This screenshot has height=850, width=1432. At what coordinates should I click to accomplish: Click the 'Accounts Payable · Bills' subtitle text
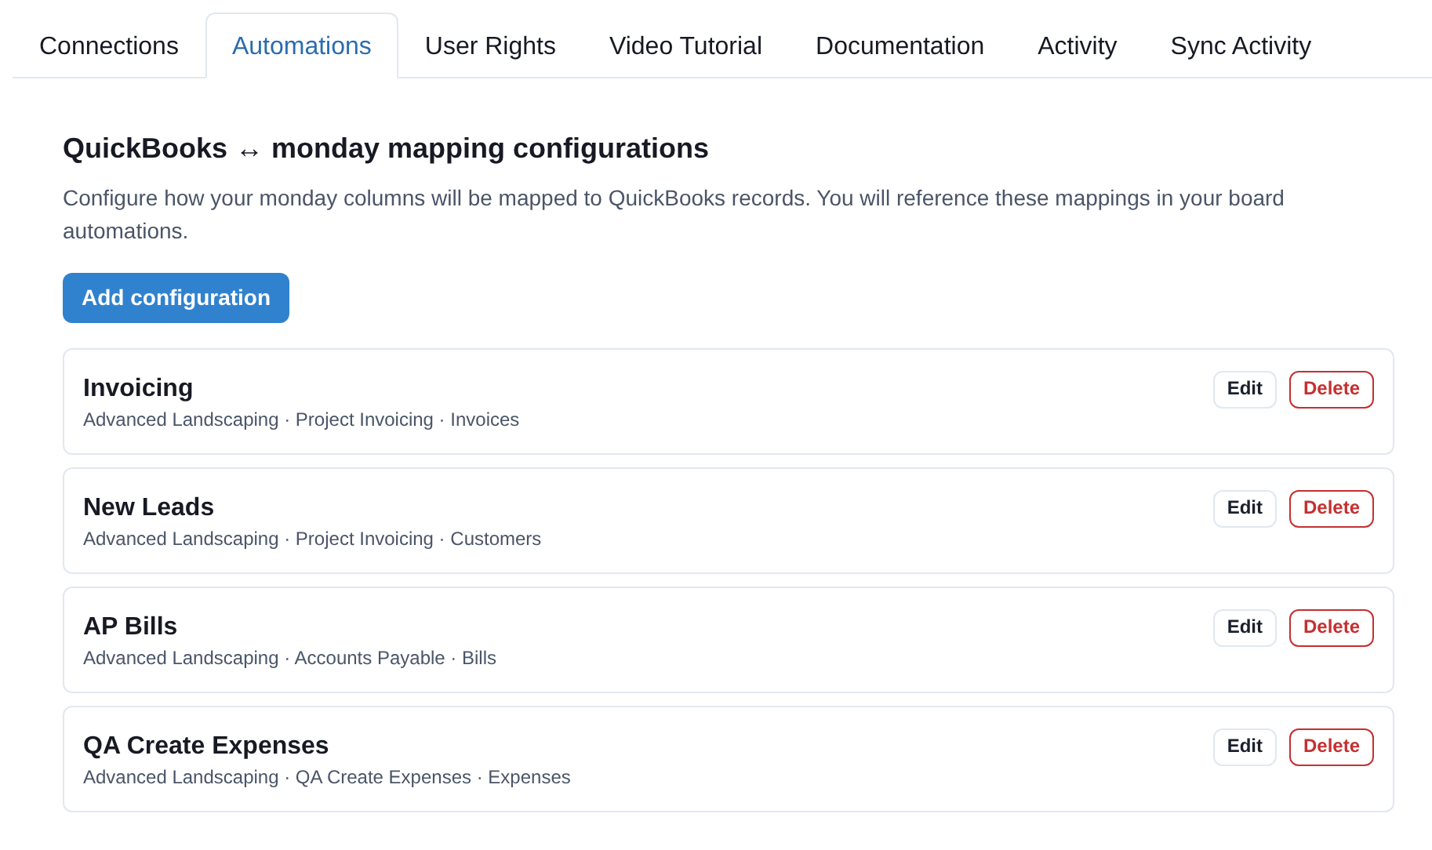pyautogui.click(x=395, y=659)
